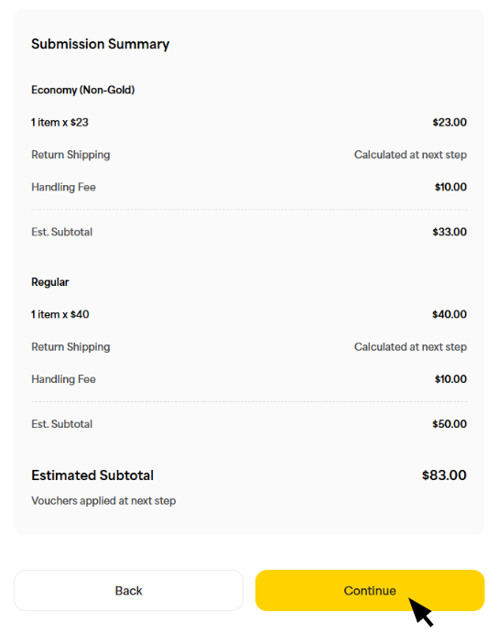This screenshot has height=633, width=498.
Task: Click Economy's Handling Fee label
Action: click(63, 187)
